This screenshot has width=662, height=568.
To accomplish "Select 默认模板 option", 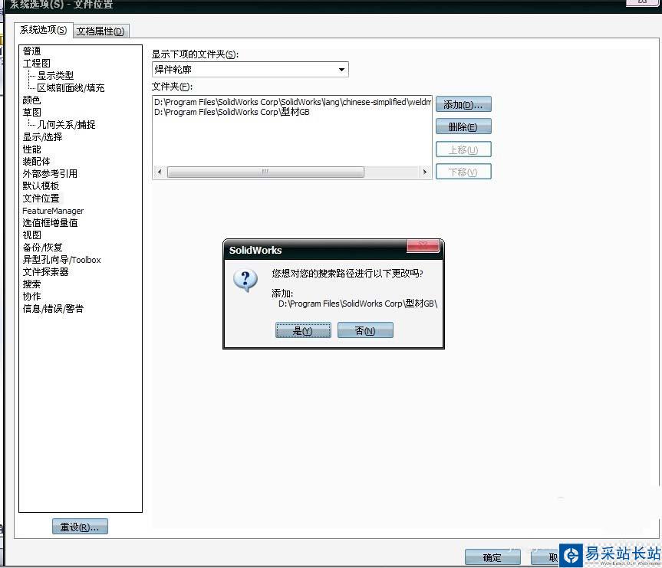I will 41,186.
